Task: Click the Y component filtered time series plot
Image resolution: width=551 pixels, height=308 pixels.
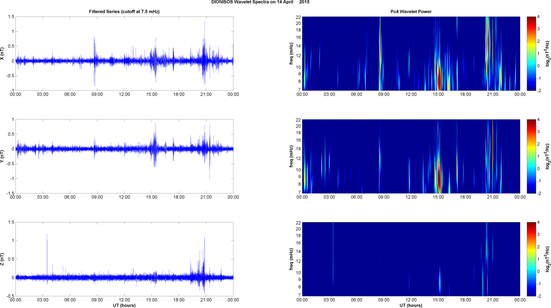Action: [x=124, y=156]
